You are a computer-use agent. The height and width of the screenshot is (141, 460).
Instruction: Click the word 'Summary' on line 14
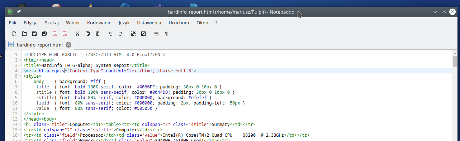[x=221, y=125]
